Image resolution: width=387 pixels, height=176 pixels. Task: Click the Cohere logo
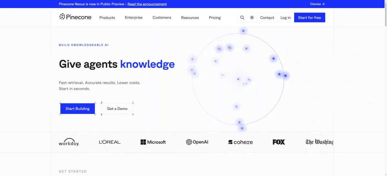[x=241, y=142]
